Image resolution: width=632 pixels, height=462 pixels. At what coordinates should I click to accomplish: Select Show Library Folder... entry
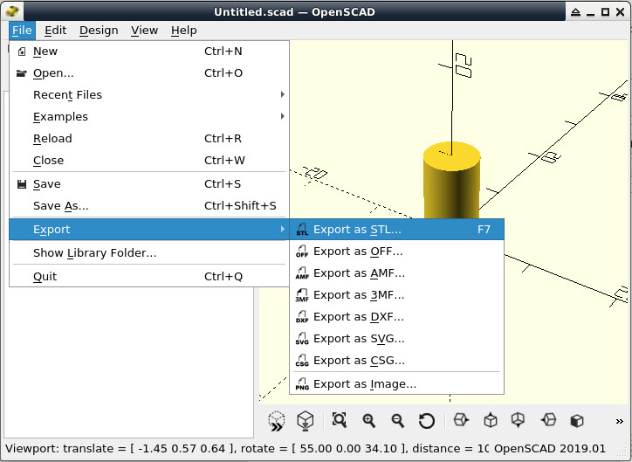click(95, 252)
